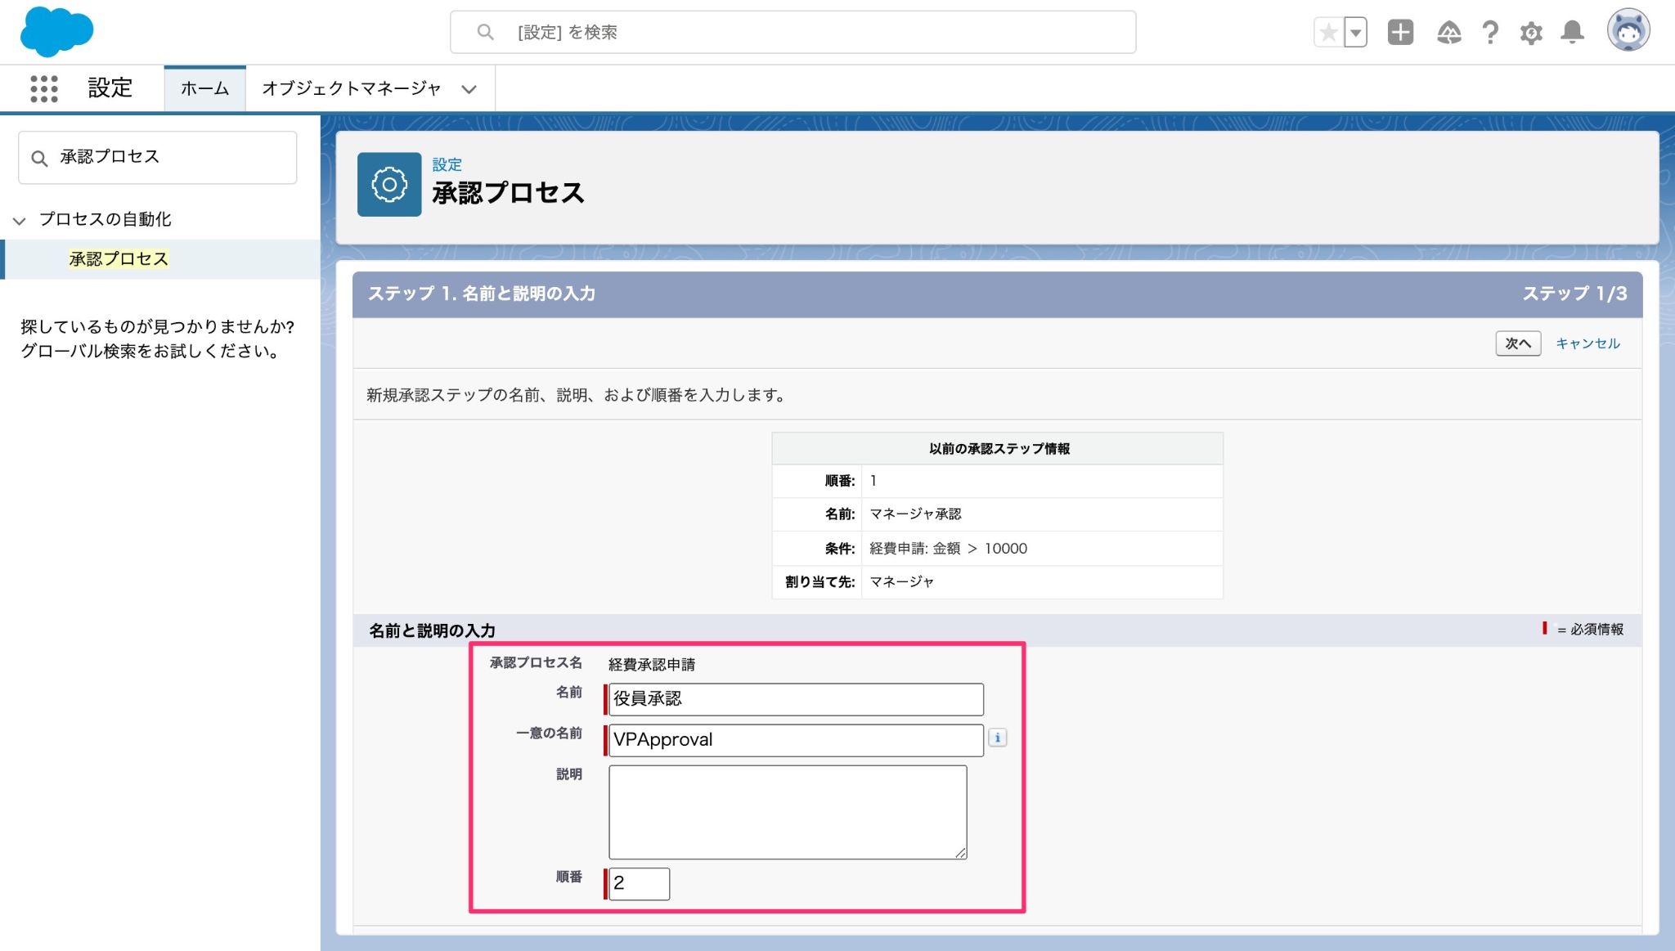Switch to the ホーム tab
The width and height of the screenshot is (1675, 951).
click(204, 88)
